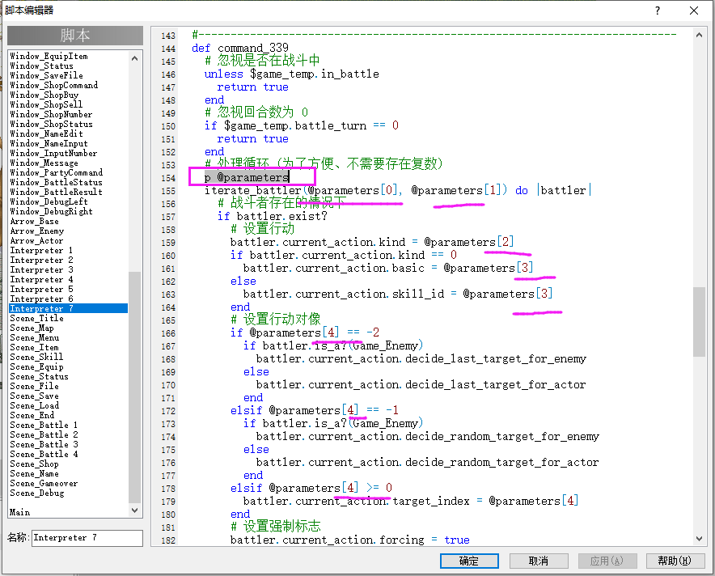The height and width of the screenshot is (576, 715).
Task: Select Window_BattleStatus script
Action: coord(56,182)
